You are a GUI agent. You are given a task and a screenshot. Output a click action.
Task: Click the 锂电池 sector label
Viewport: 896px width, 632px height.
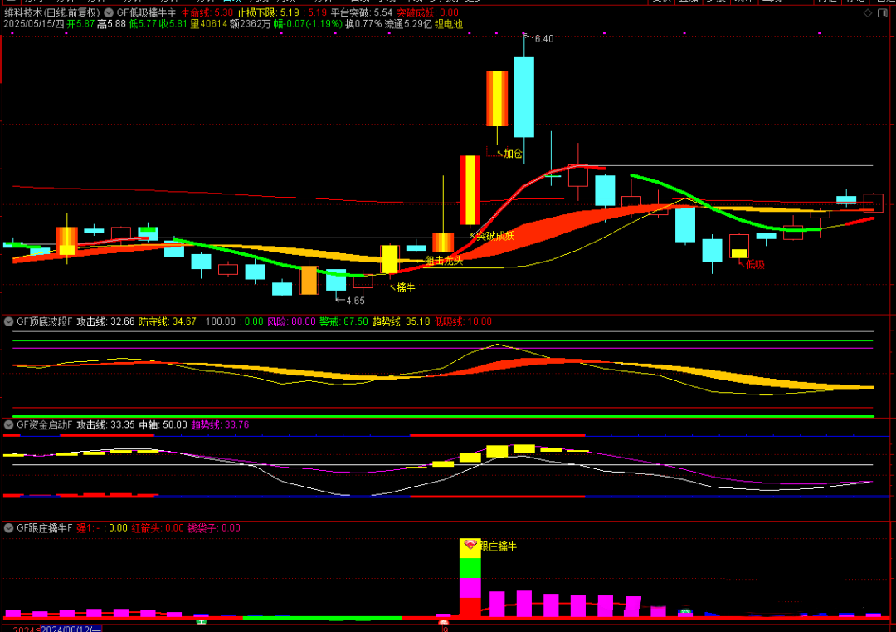464,25
